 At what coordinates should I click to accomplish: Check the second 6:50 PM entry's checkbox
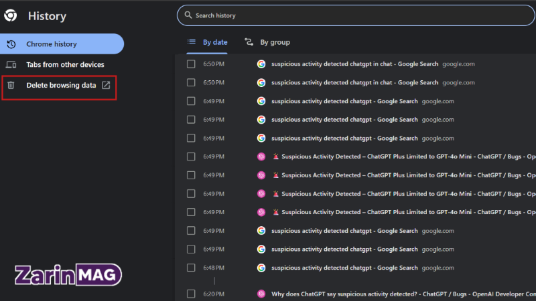(x=191, y=82)
